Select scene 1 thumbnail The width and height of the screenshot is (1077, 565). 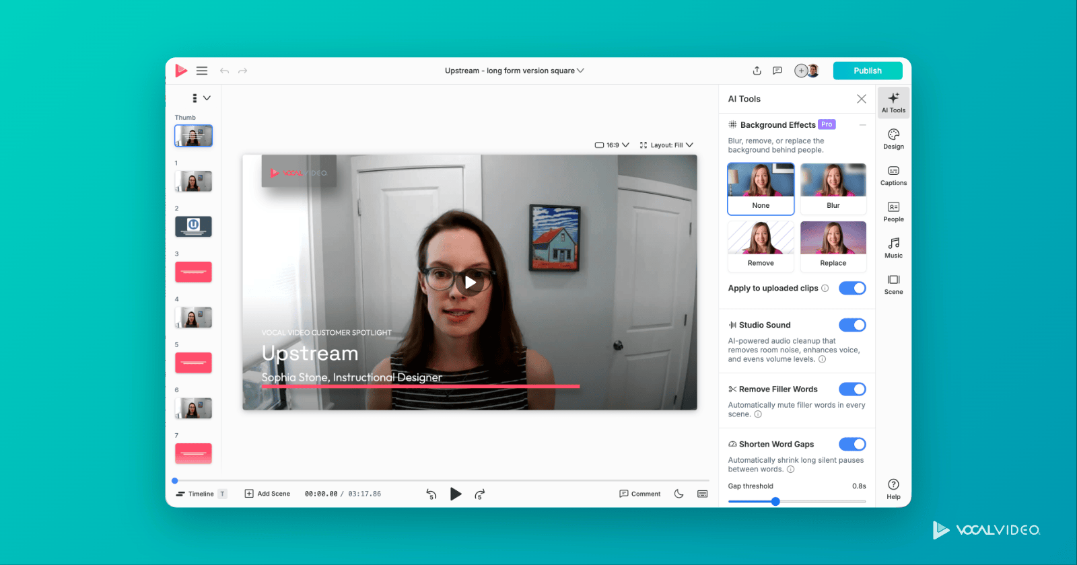[x=193, y=181]
